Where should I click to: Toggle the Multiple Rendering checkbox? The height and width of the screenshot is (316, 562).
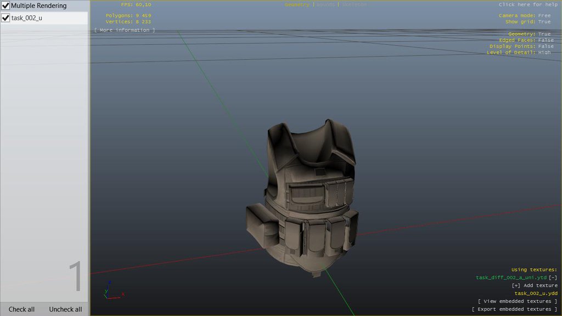tap(6, 5)
